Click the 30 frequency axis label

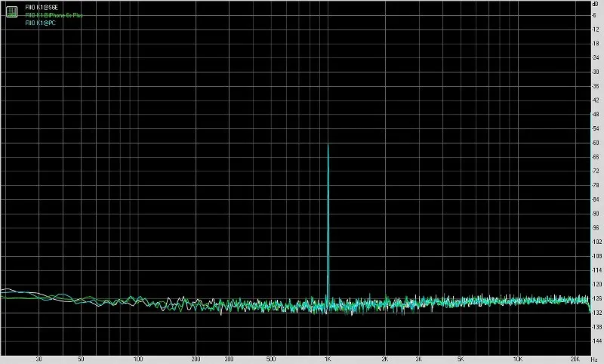[39, 359]
